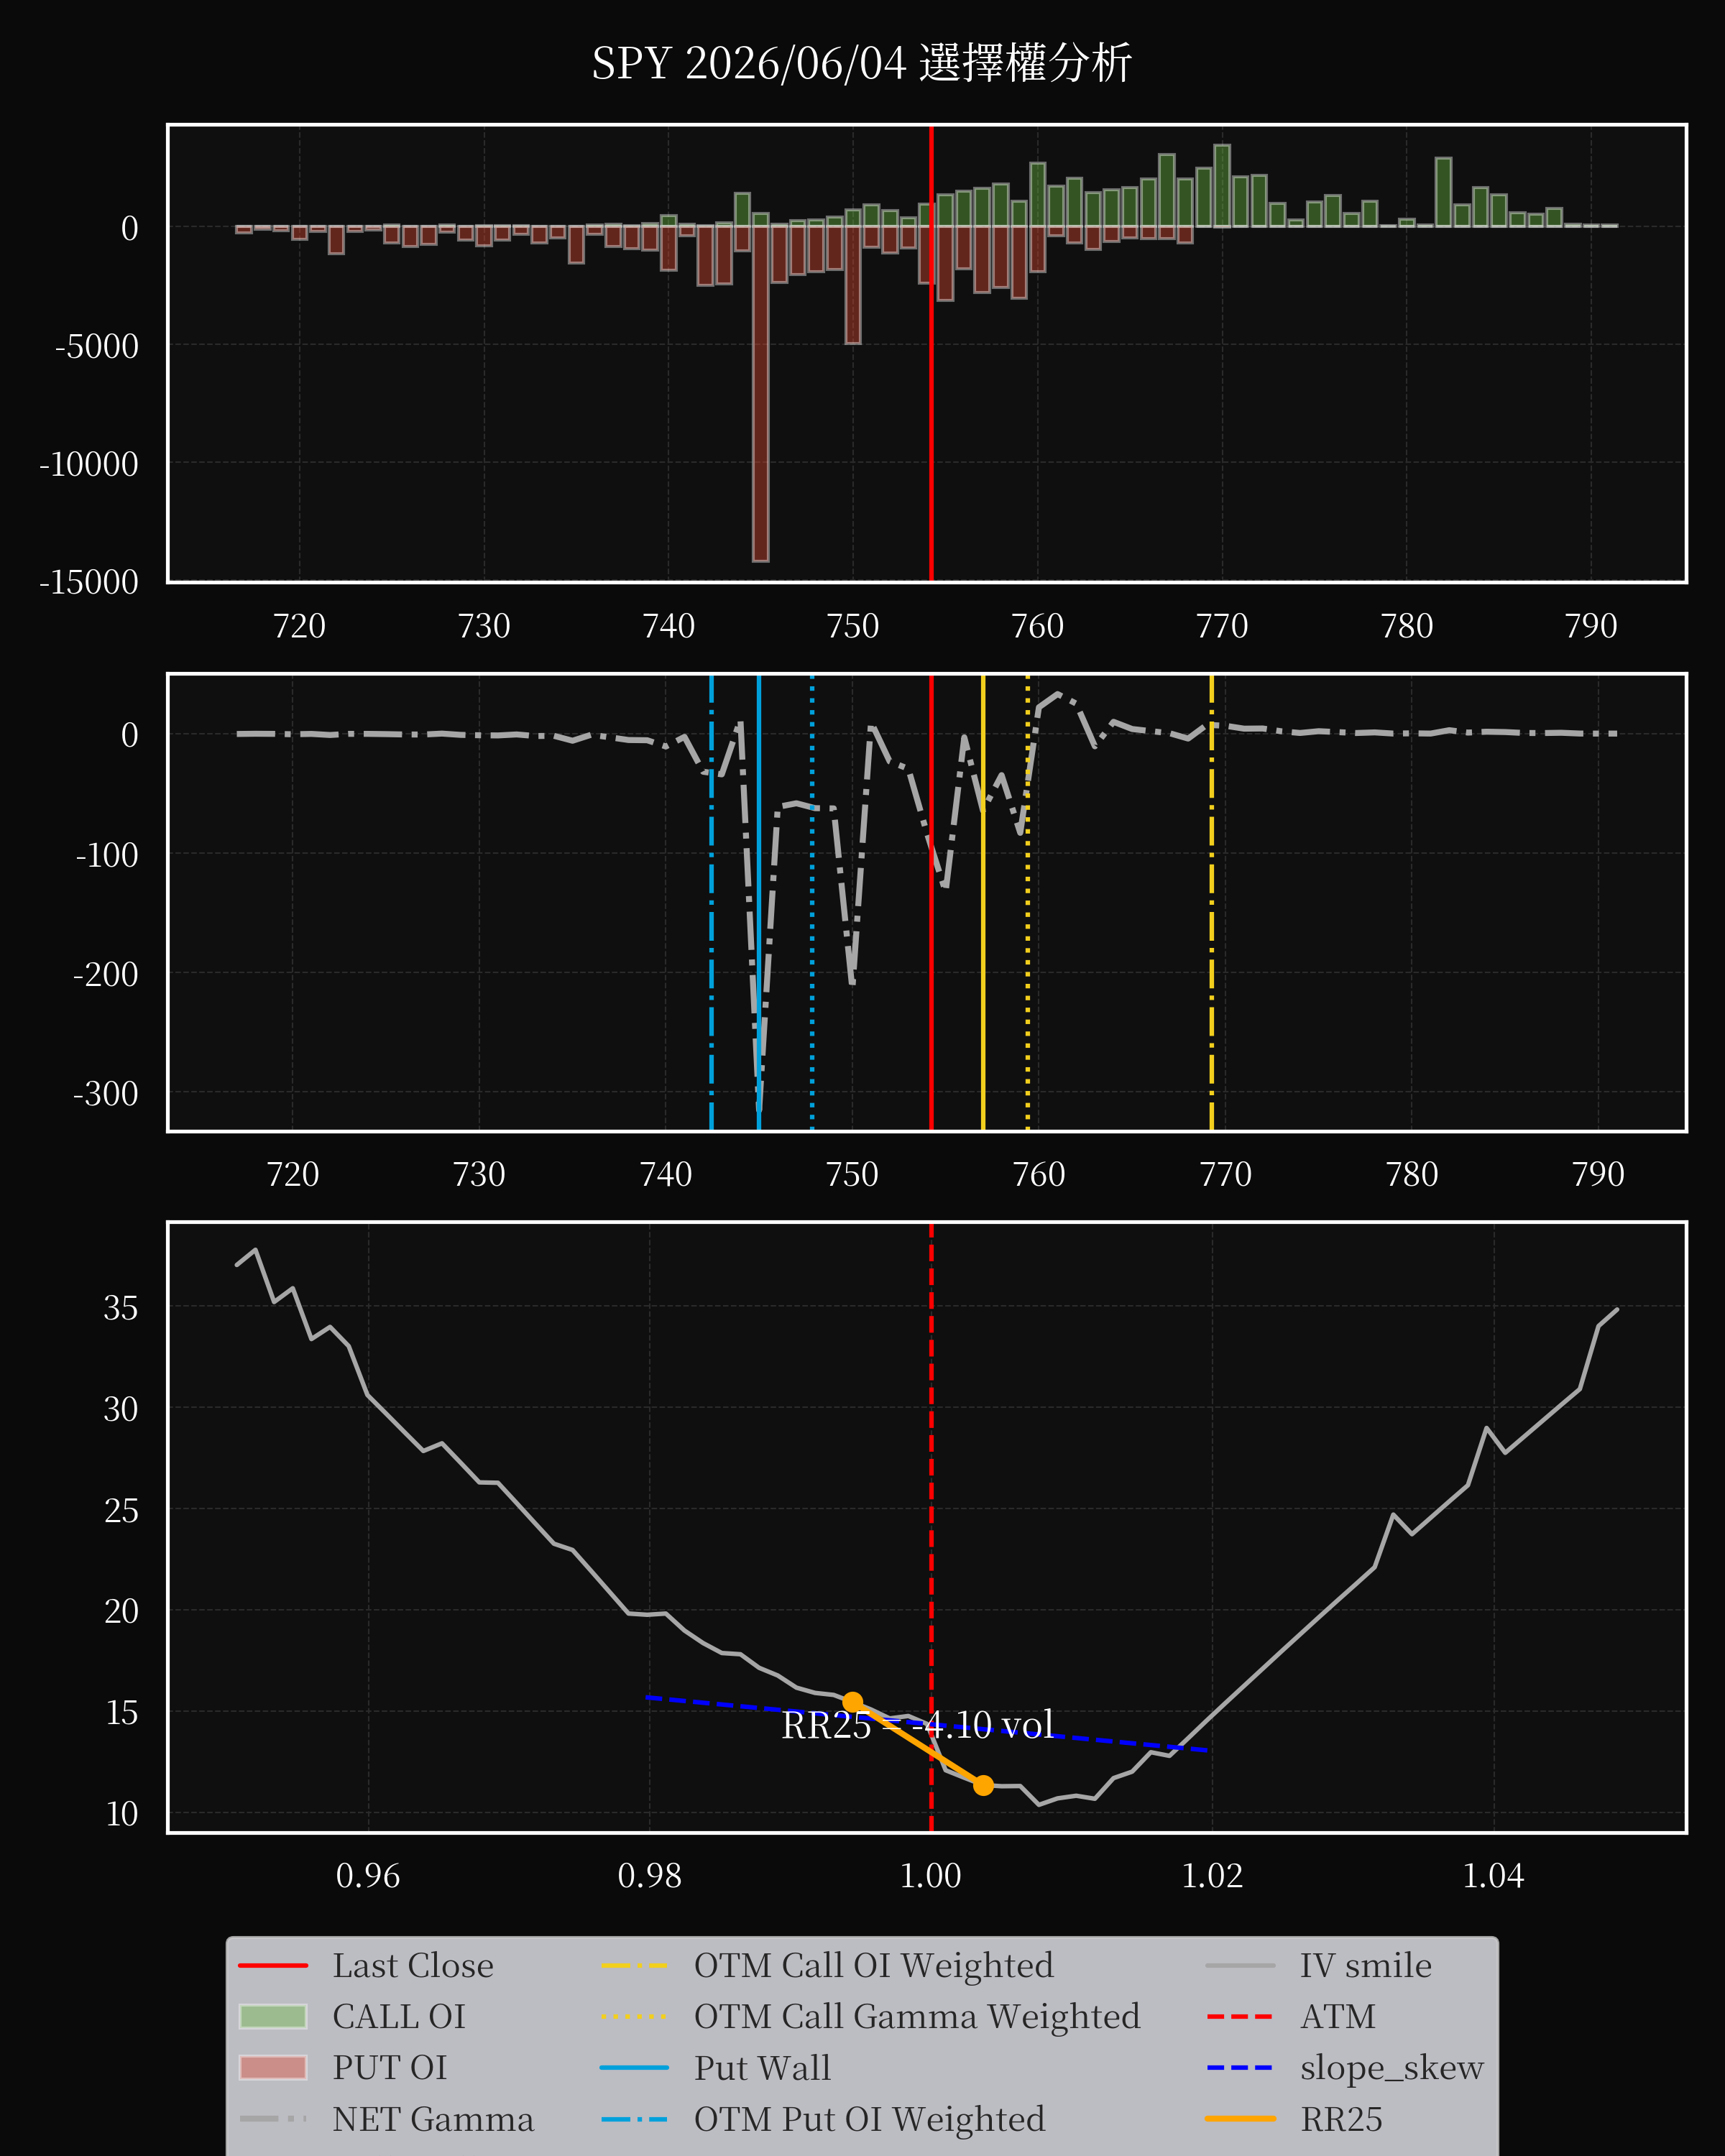Screen dimensions: 1725x2156
Task: Click the slope_skew legend label
Action: tap(1392, 2068)
